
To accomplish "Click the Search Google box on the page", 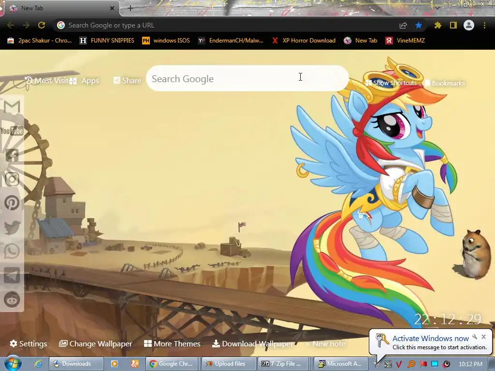I will (247, 79).
